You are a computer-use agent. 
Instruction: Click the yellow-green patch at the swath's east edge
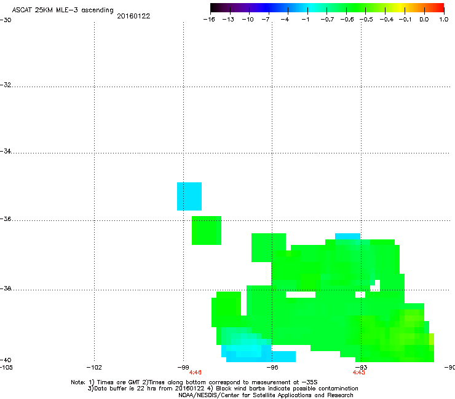[x=432, y=339]
